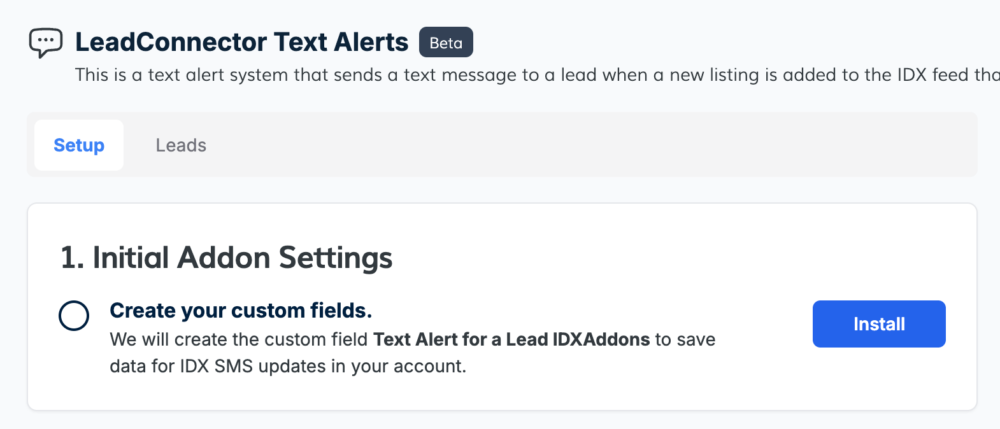The width and height of the screenshot is (1000, 429).
Task: Click the Beta badge
Action: tap(446, 43)
